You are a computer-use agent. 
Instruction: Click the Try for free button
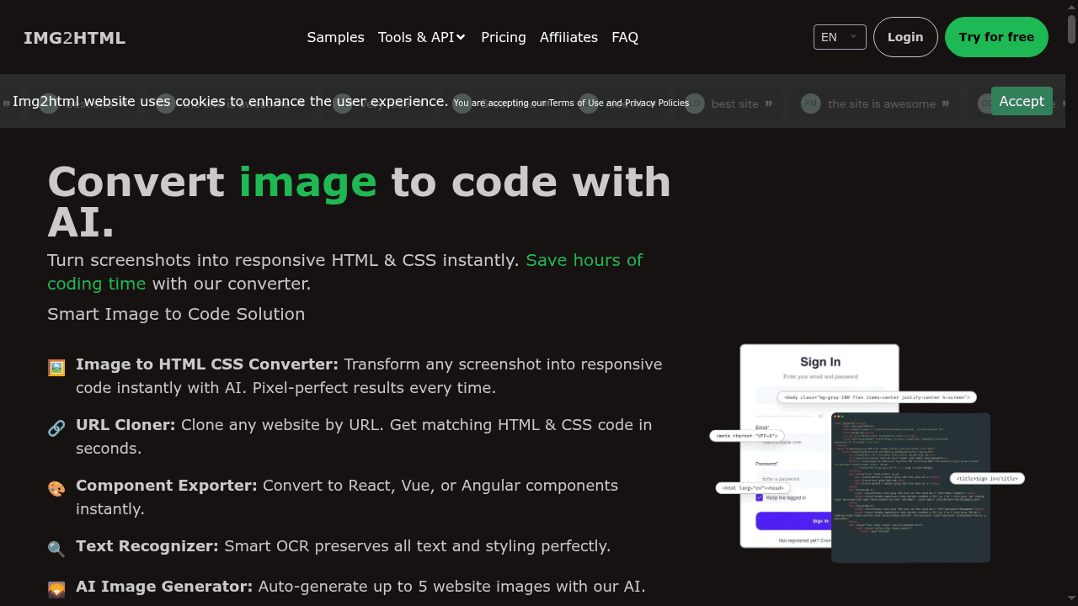(x=996, y=37)
